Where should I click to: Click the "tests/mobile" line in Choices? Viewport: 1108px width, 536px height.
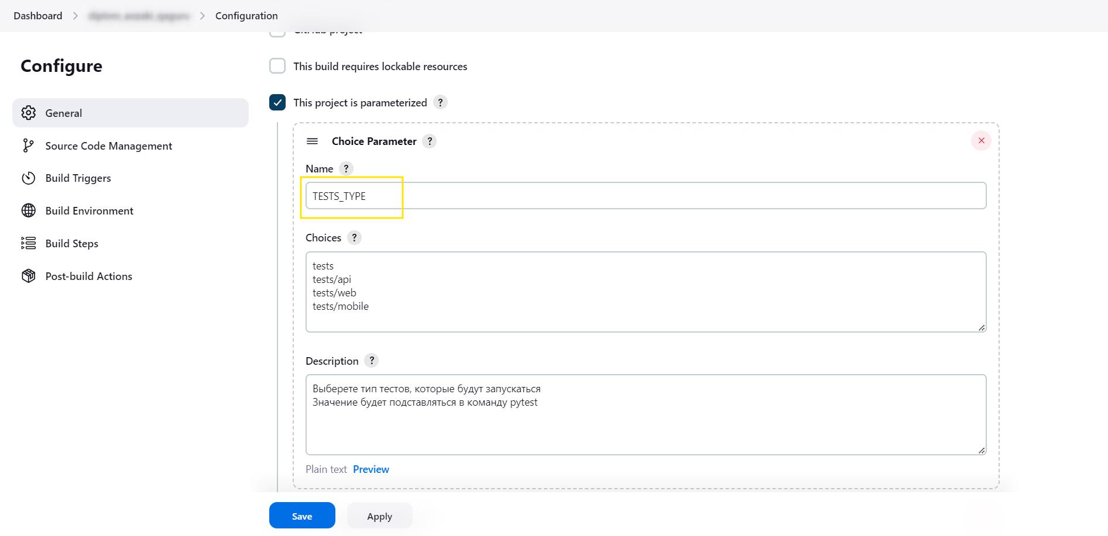pos(341,306)
